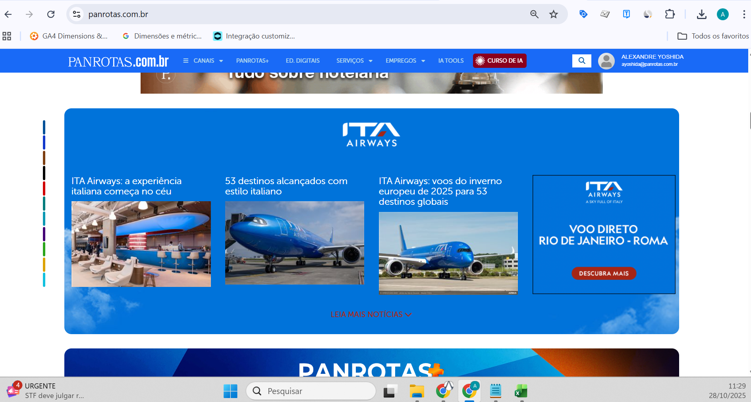Open the browser extensions puzzle icon
The image size is (751, 402).
click(670, 14)
